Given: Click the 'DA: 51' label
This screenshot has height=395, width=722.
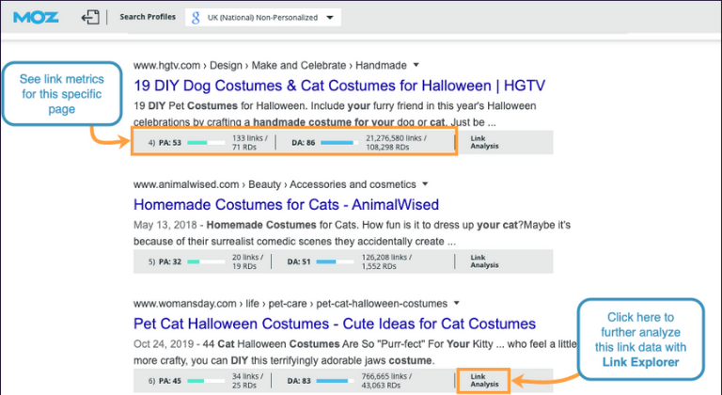Looking at the screenshot, I should 299,261.
